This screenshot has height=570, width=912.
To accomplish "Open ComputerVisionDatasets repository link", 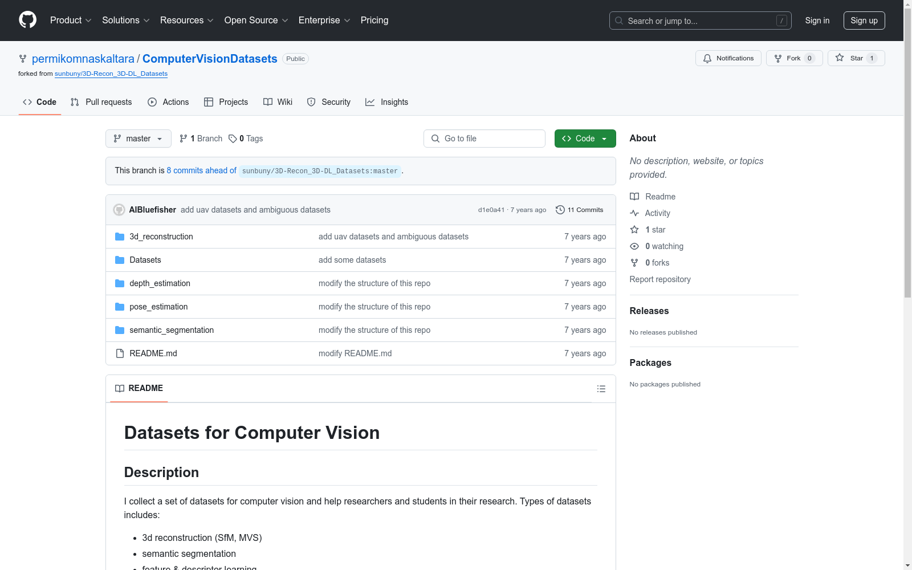I will point(210,59).
